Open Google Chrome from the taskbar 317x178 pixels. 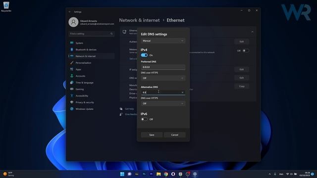tap(166, 174)
